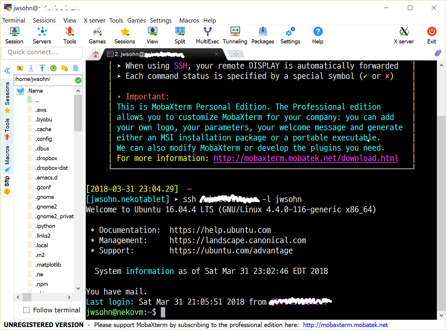Collapse the sidebar with double-chevron arrow

pyautogui.click(x=7, y=70)
